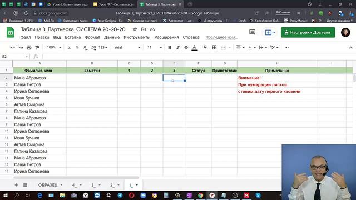Open fill color picker

click(x=205, y=47)
